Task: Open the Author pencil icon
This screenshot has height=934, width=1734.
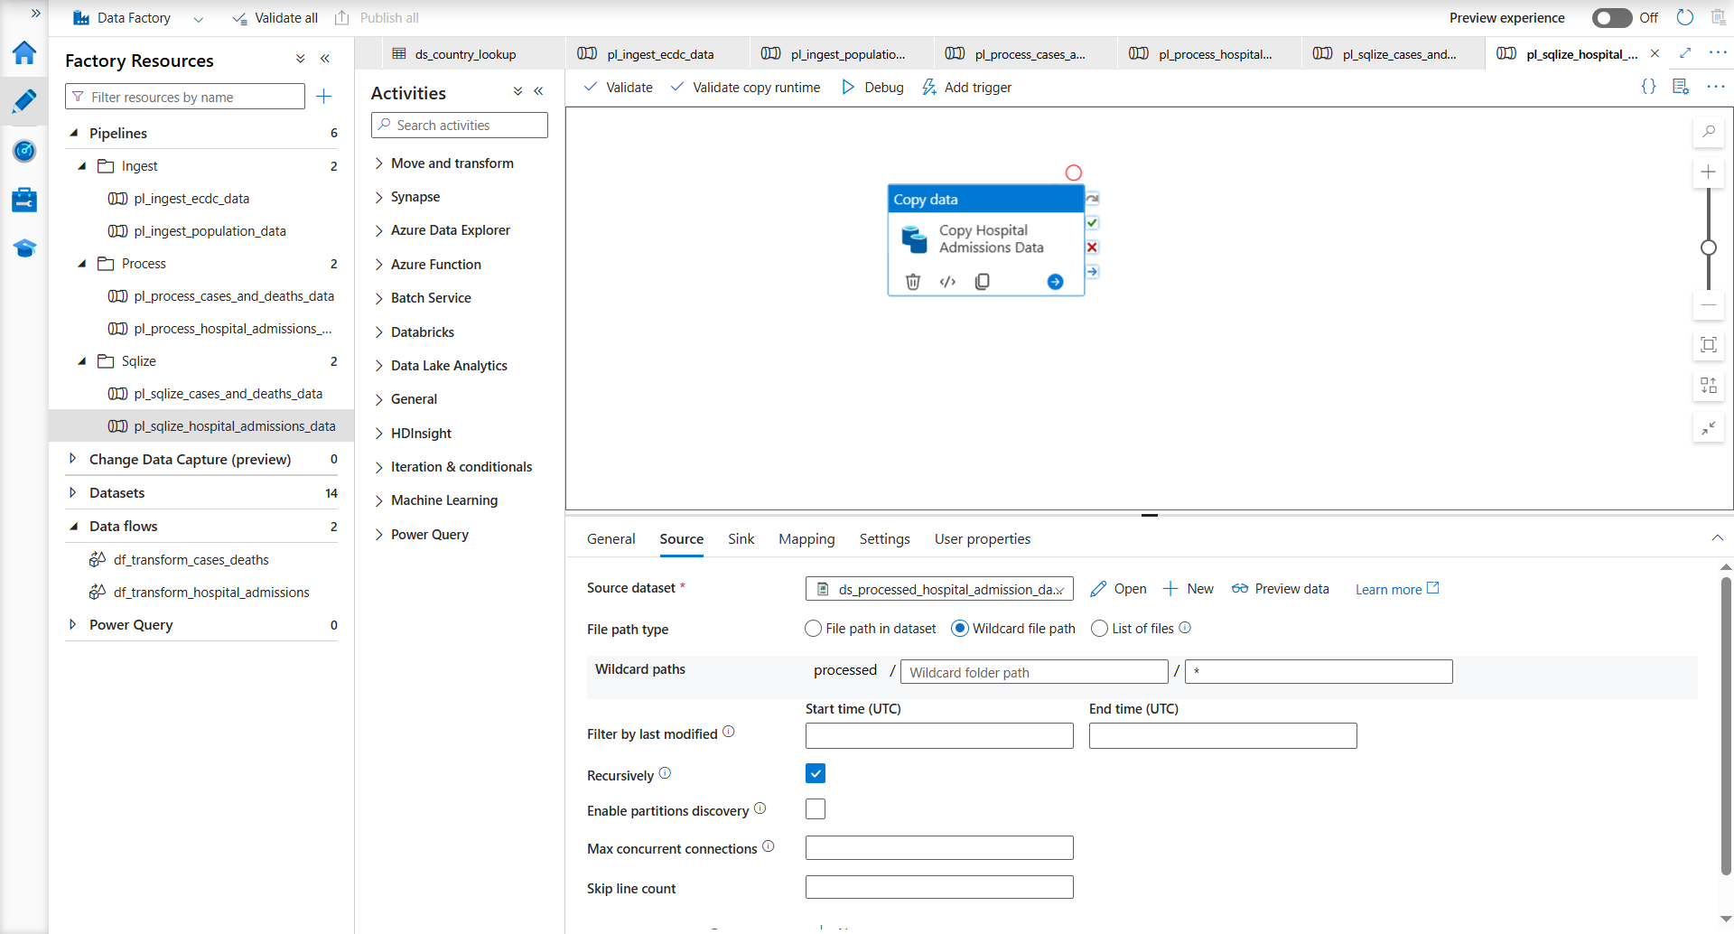Action: tap(24, 101)
